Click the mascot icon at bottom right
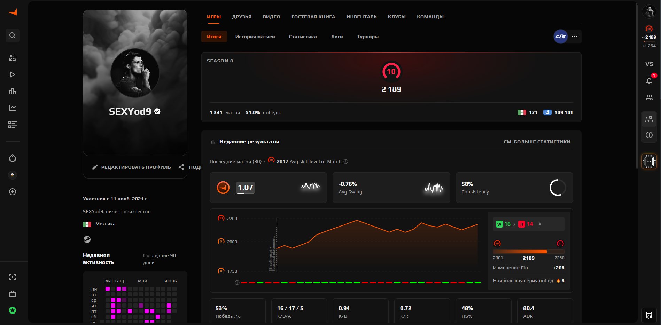The image size is (661, 325). coord(649,315)
